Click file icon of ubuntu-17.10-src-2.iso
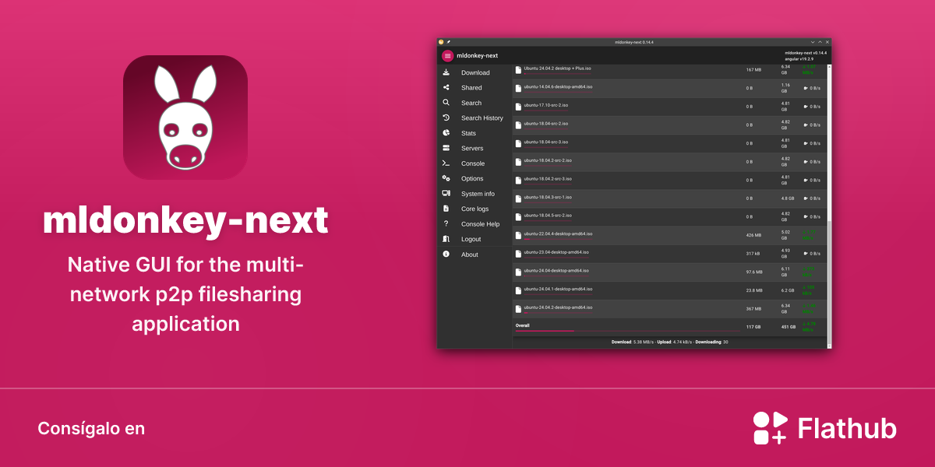 [518, 106]
